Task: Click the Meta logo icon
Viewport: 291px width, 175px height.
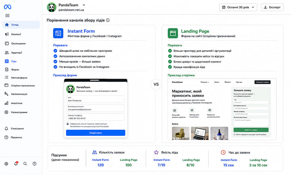Action: (x=7, y=7)
